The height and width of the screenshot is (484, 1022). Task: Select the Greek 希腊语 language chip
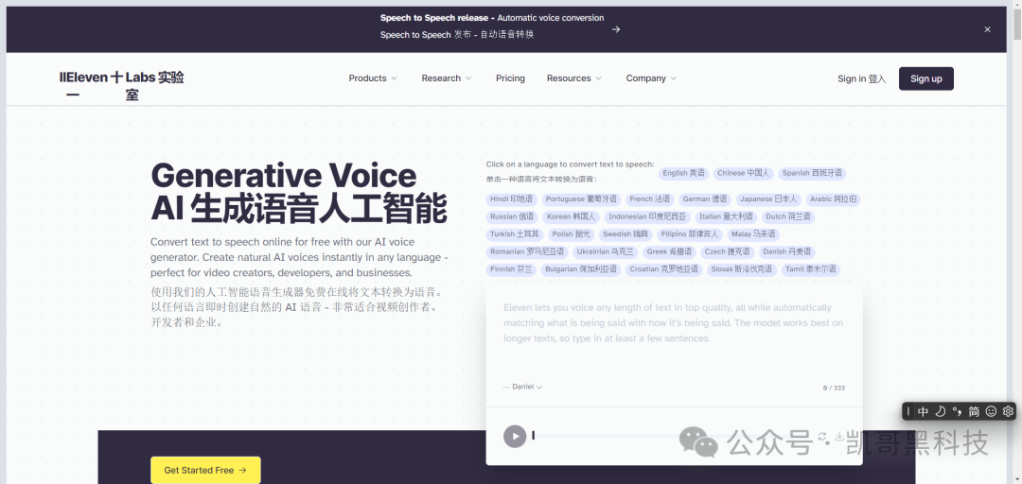669,252
